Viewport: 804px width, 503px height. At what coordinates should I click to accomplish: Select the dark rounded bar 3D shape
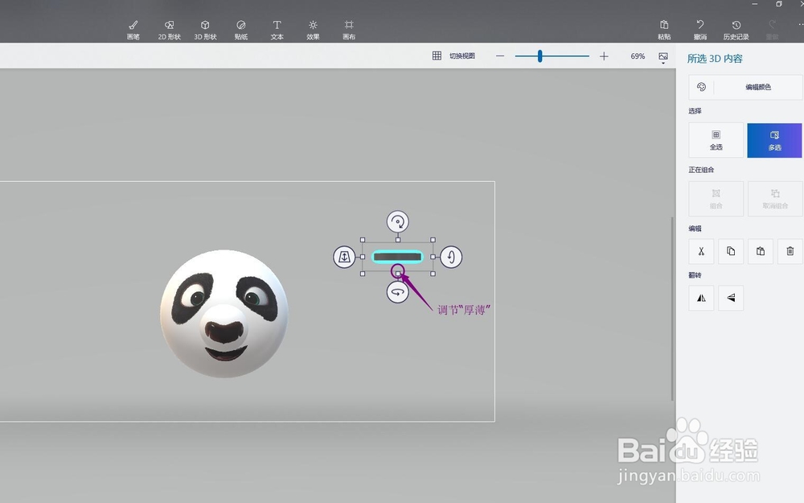[x=397, y=257]
